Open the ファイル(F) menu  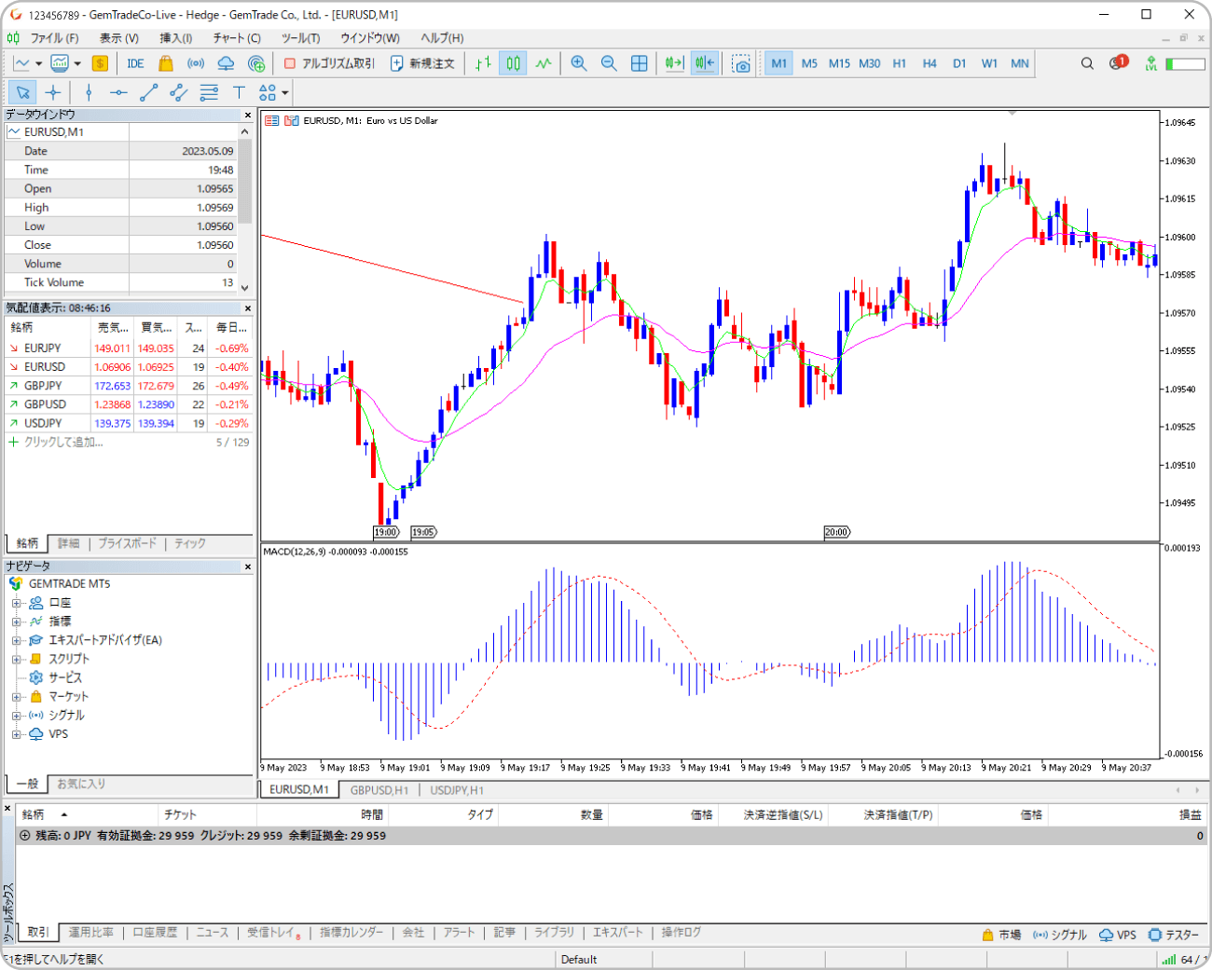[54, 38]
